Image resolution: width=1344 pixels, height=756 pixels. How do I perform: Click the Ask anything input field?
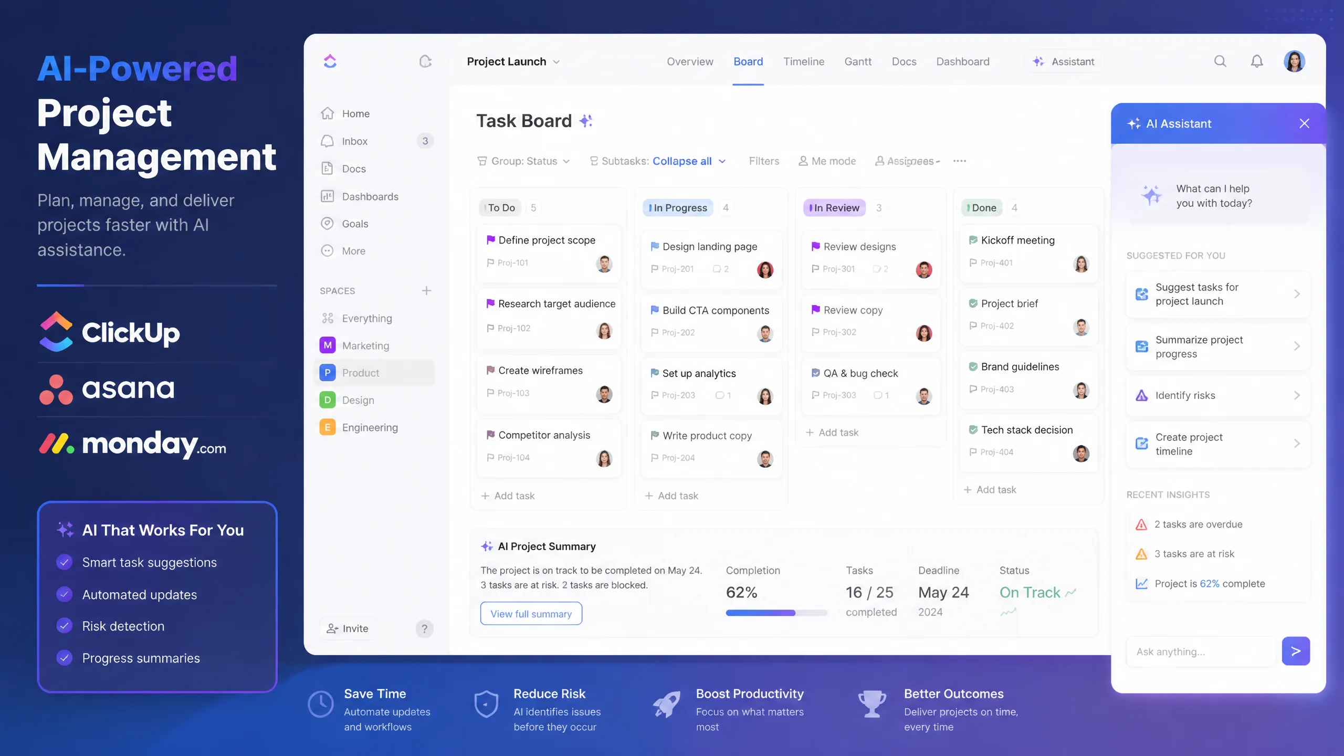point(1201,652)
